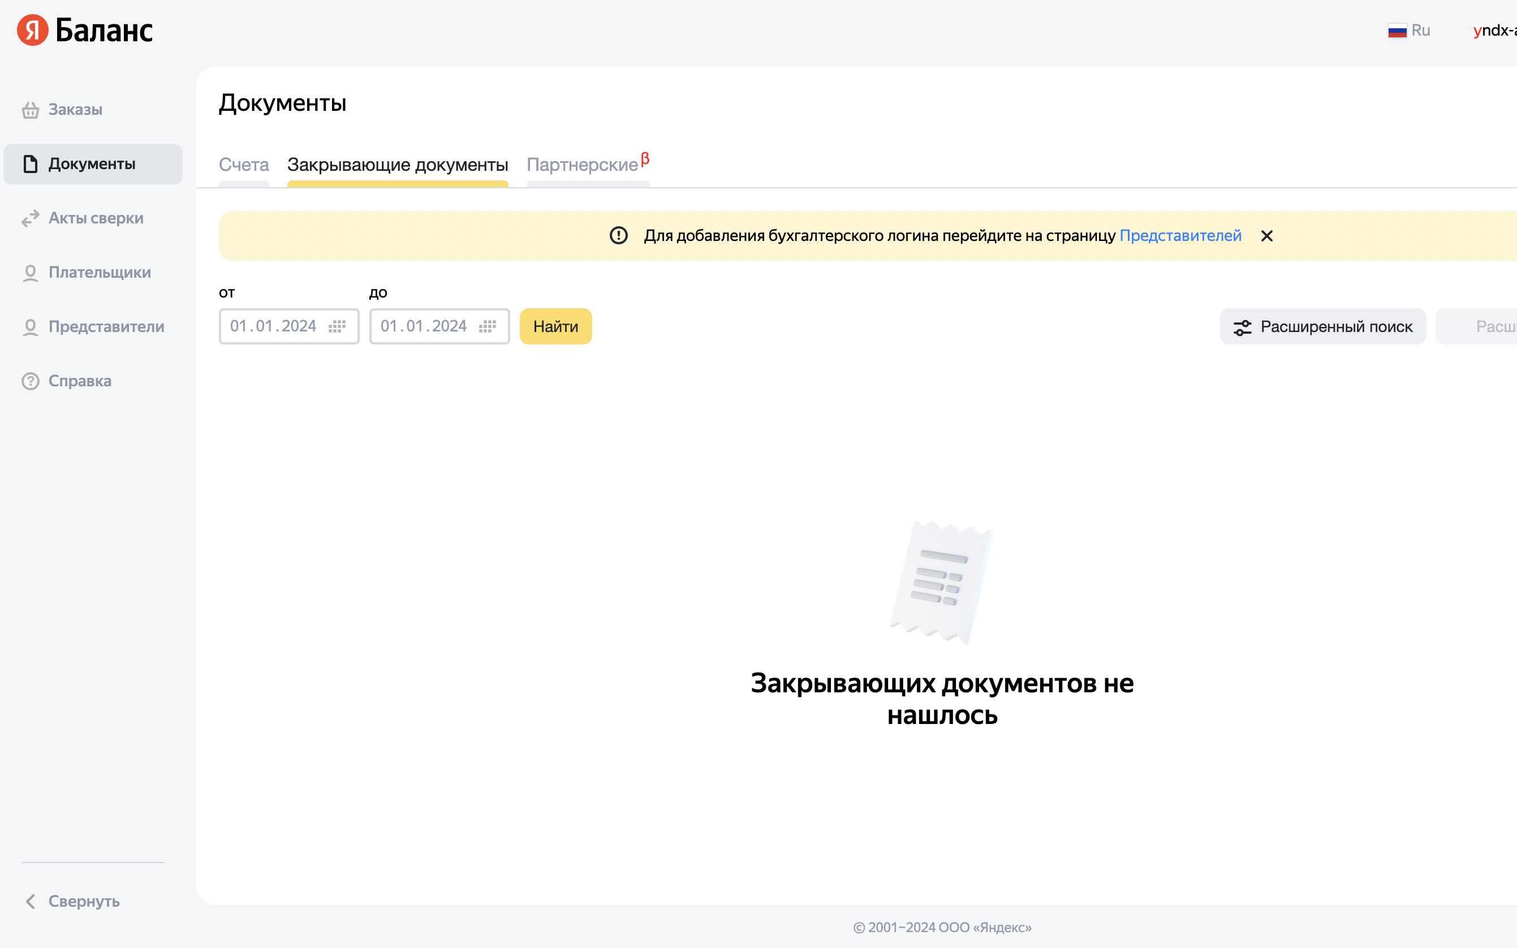Open calendar picker for the 'от' date
The image size is (1517, 948).
[x=337, y=327]
